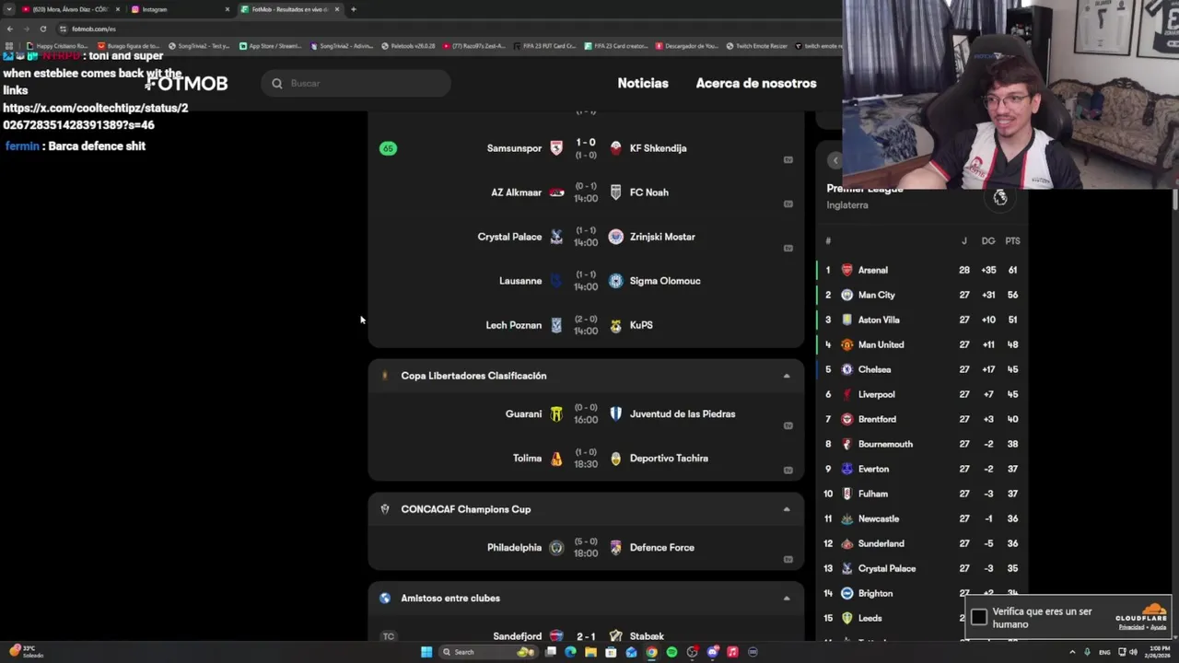This screenshot has width=1179, height=663.
Task: Open the FIFA 23 Card creator bookmark
Action: tap(616, 45)
